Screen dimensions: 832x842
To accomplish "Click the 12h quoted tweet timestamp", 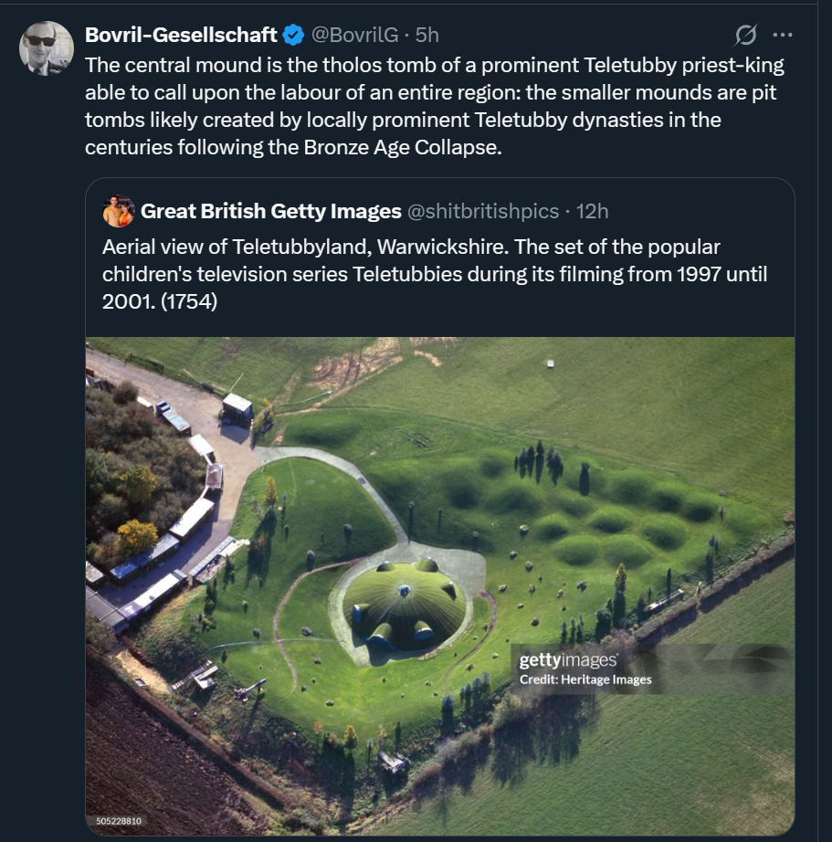I will (x=592, y=212).
